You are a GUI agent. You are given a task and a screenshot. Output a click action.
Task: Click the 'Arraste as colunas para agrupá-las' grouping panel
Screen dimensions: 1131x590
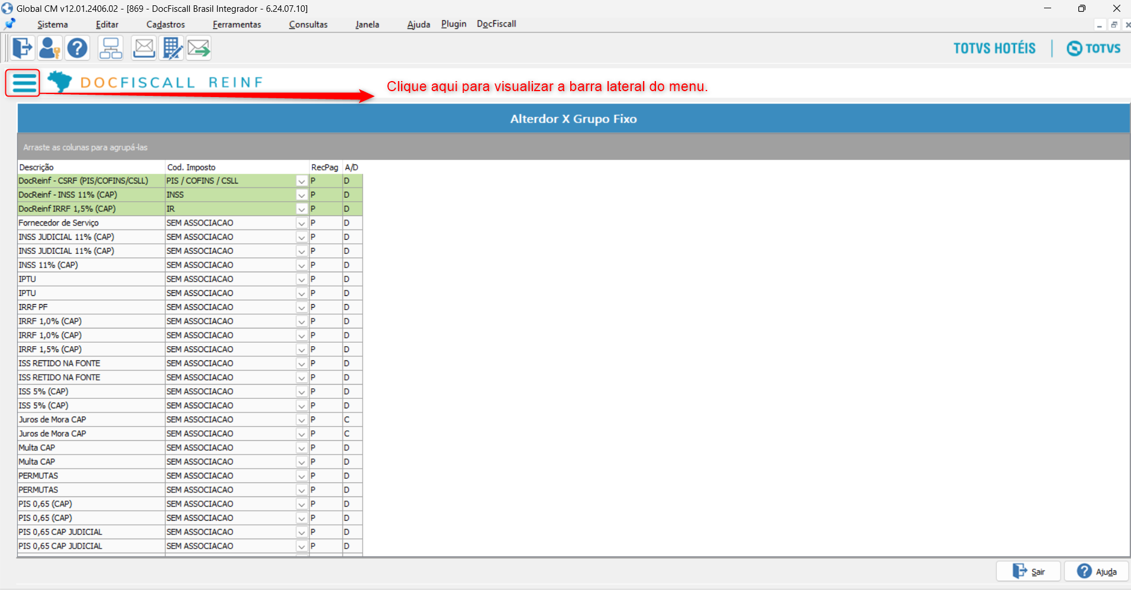[x=574, y=147]
